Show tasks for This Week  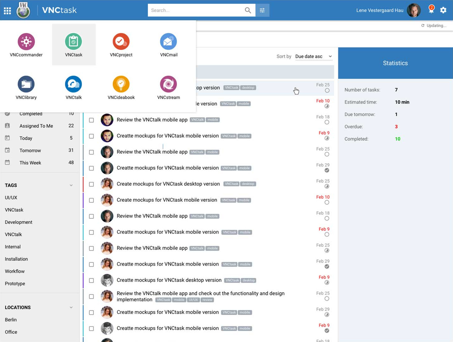[30, 163]
